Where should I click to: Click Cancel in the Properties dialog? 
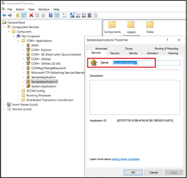click(x=154, y=172)
